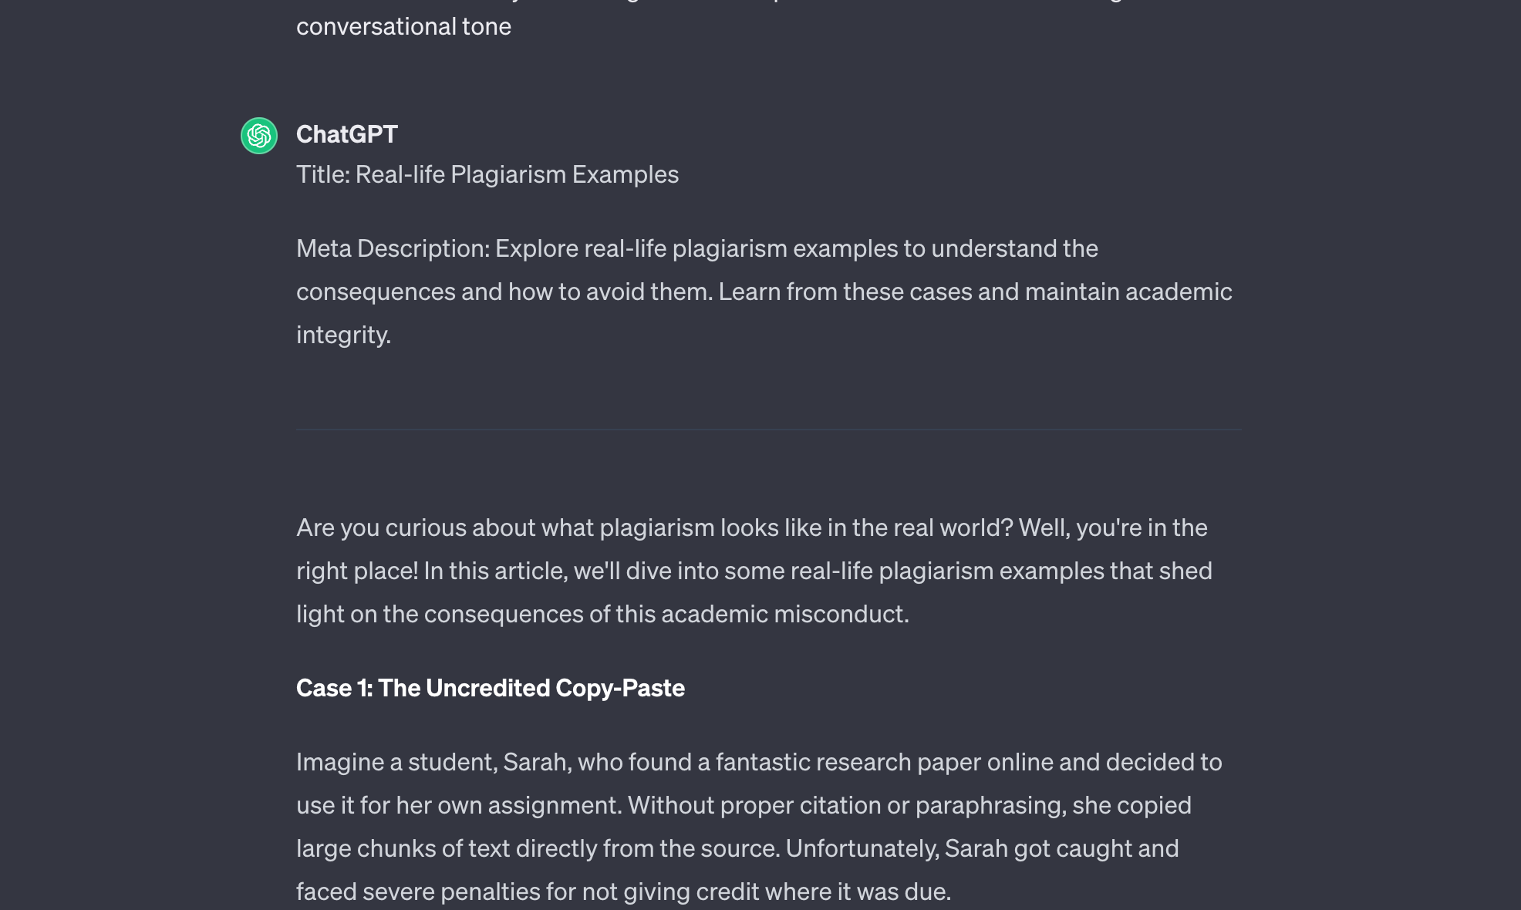The width and height of the screenshot is (1521, 910).
Task: Click the phrase "Without proper citation"
Action: pyautogui.click(x=710, y=805)
